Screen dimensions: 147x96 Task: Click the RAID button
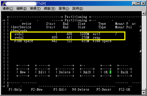coord(87,72)
